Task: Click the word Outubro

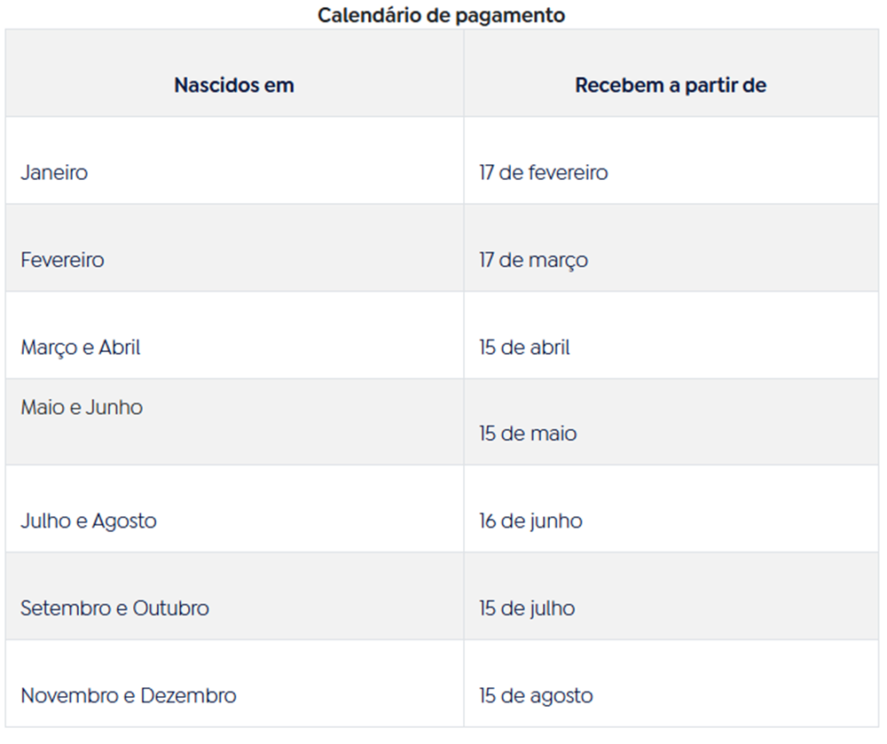Action: pos(171,608)
